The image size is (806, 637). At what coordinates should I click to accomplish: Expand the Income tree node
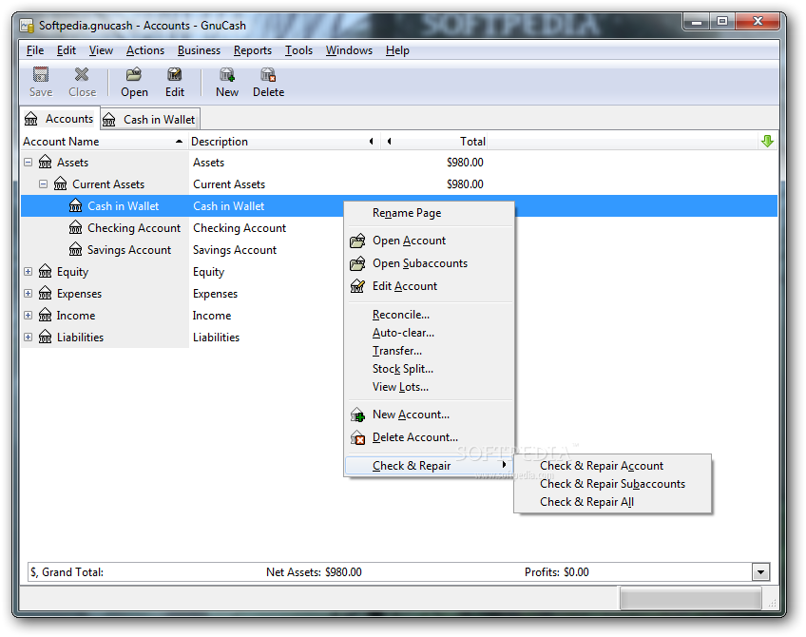click(29, 315)
